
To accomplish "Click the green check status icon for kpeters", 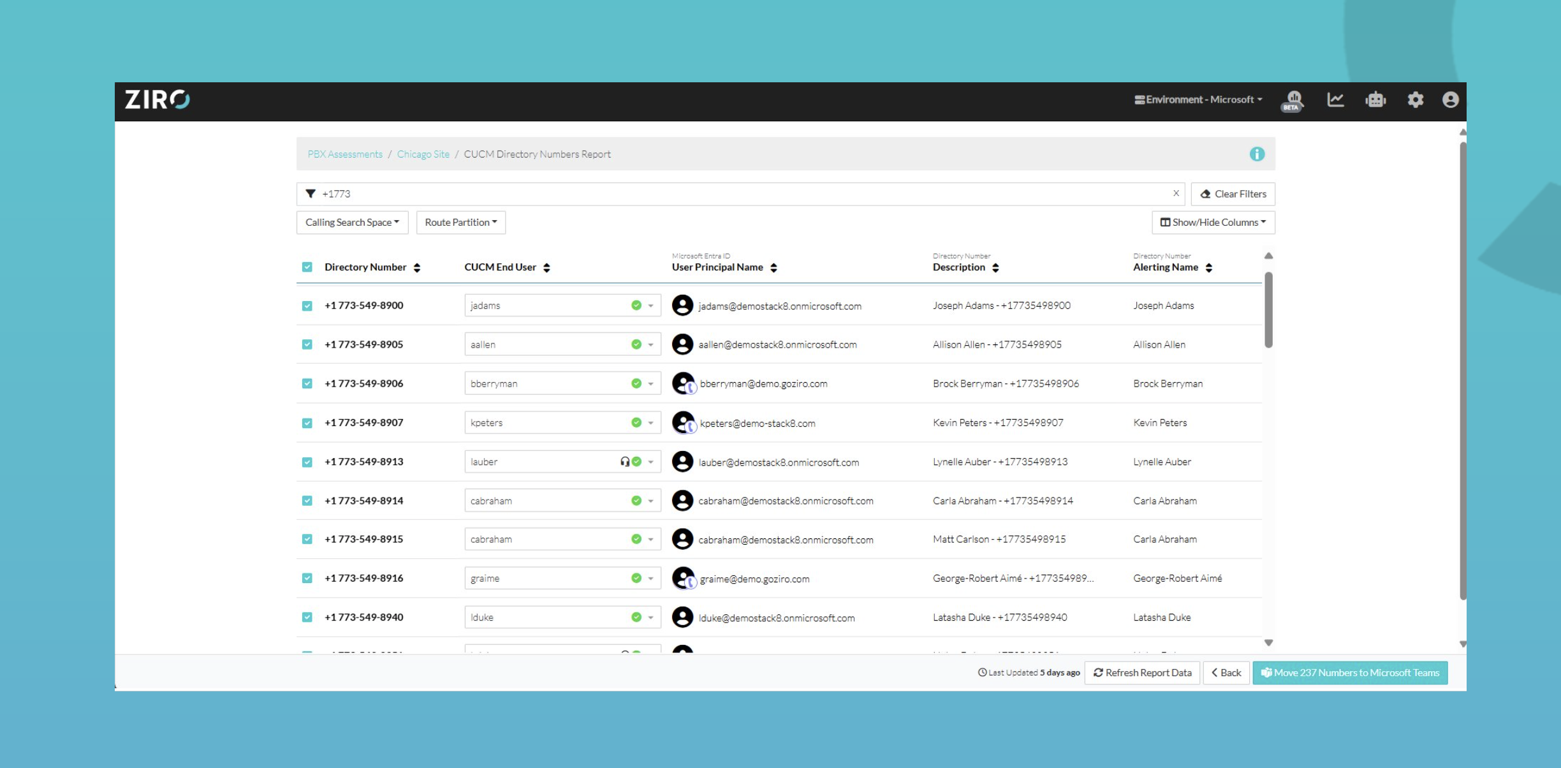I will point(636,422).
